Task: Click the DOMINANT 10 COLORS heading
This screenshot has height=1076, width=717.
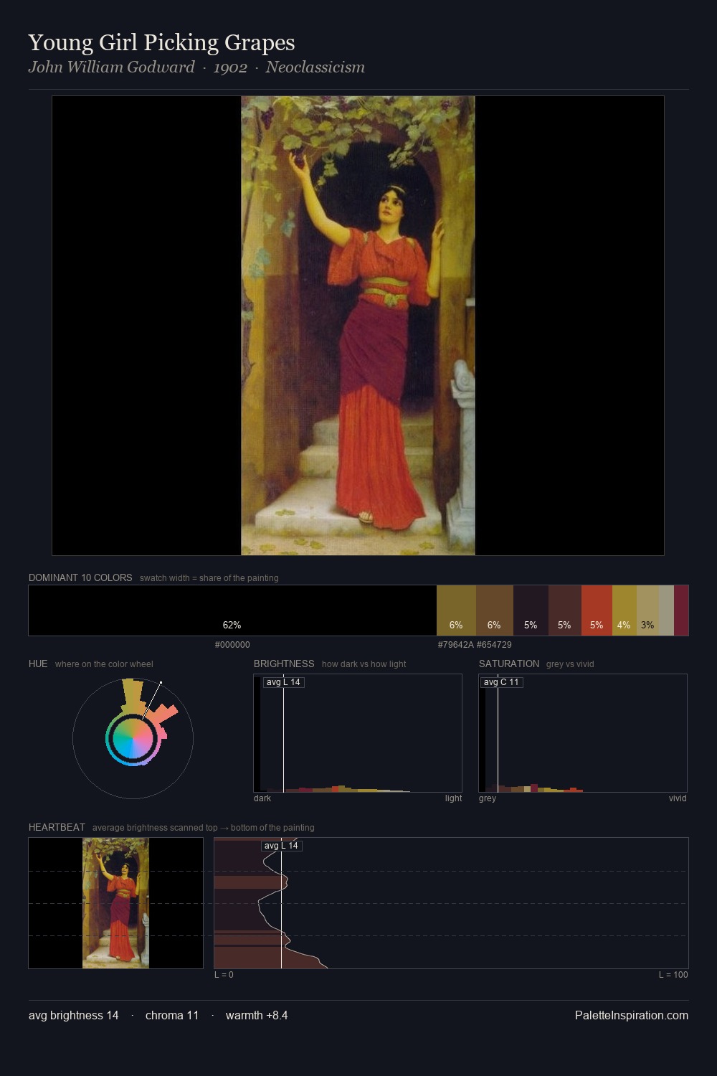Action: click(80, 577)
